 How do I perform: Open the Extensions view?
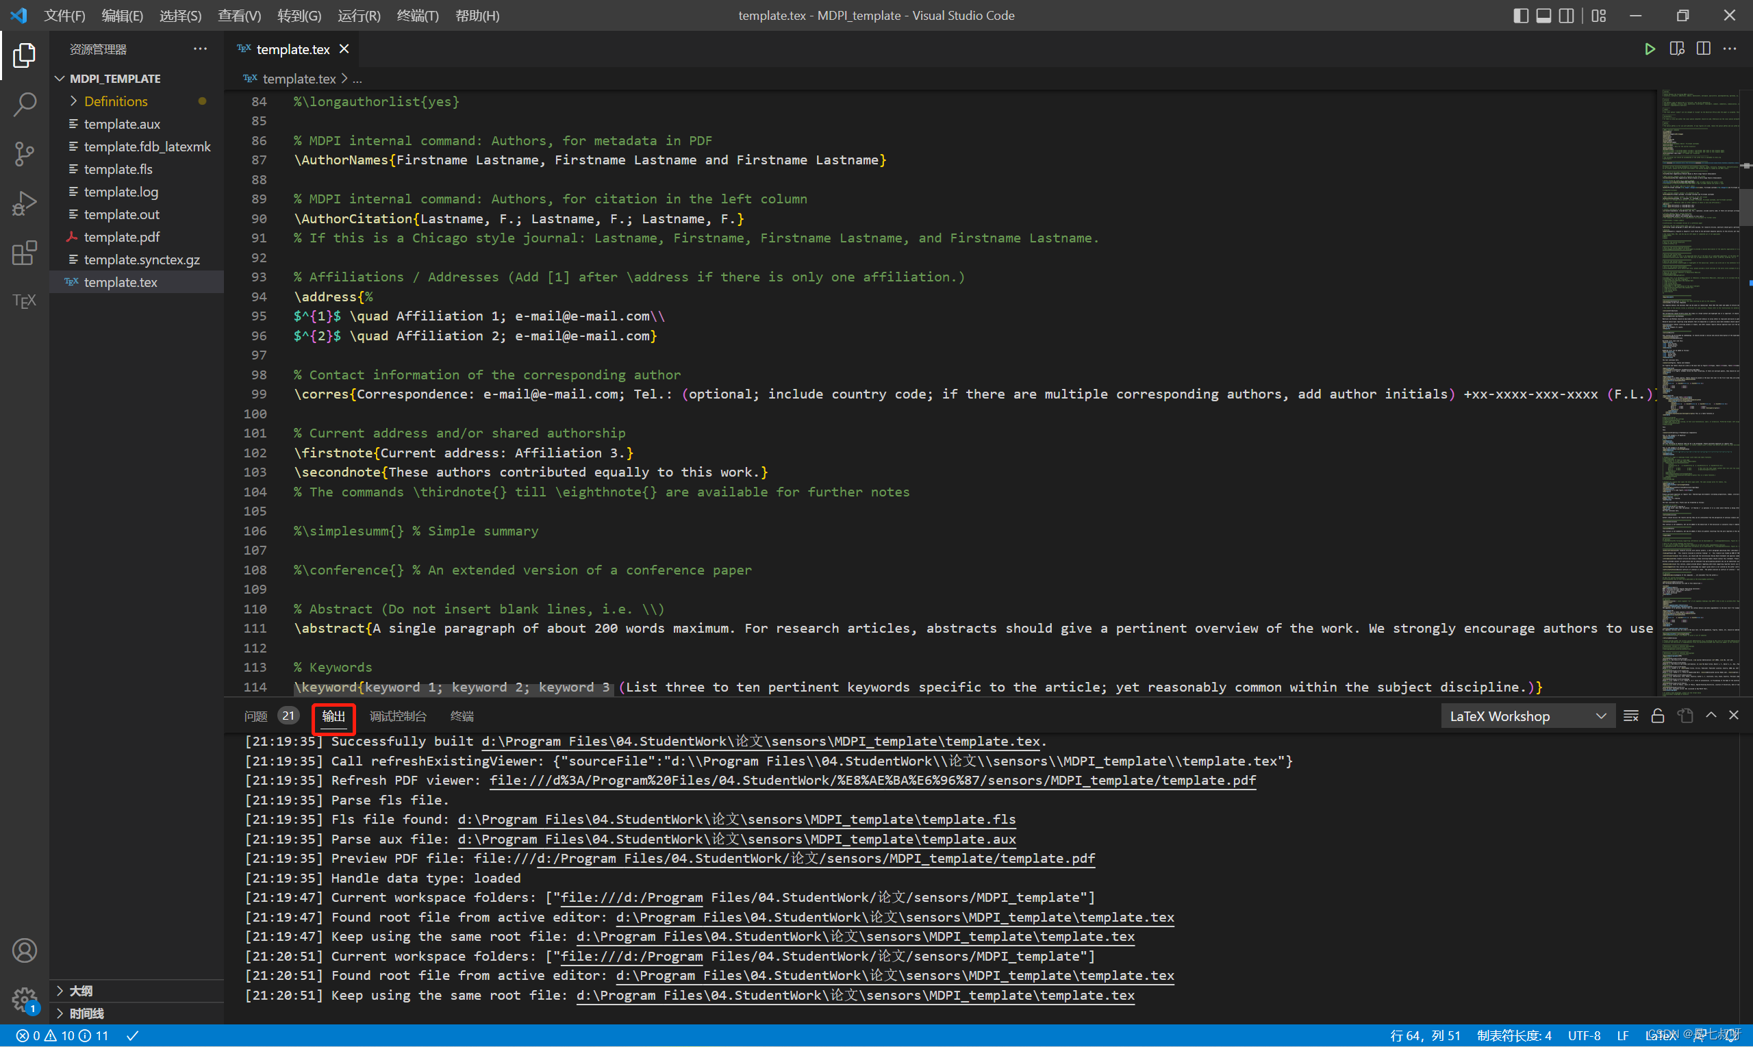pyautogui.click(x=24, y=253)
